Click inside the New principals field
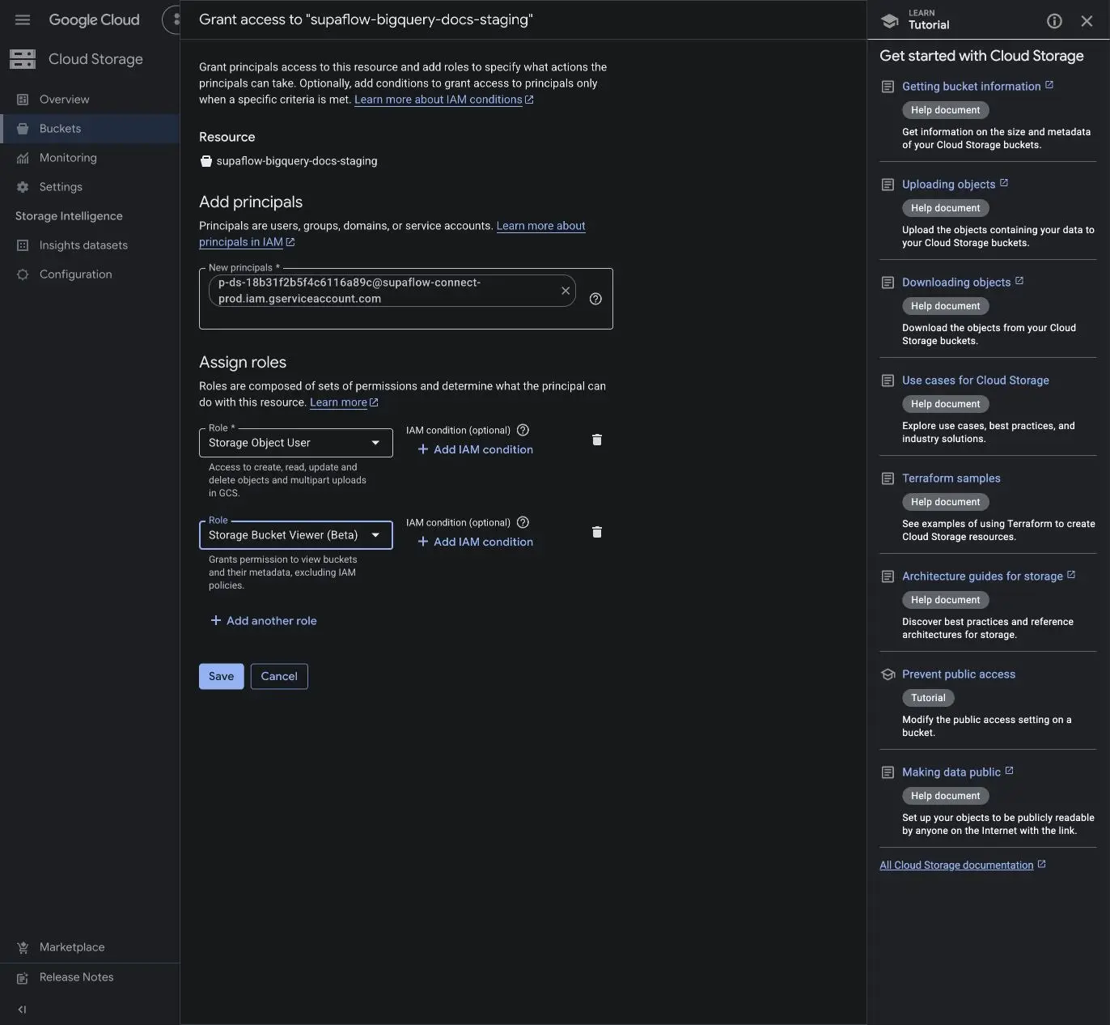 (x=406, y=299)
